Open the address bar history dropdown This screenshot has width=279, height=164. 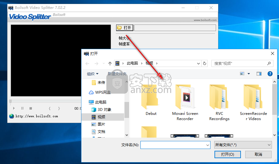tap(198, 64)
